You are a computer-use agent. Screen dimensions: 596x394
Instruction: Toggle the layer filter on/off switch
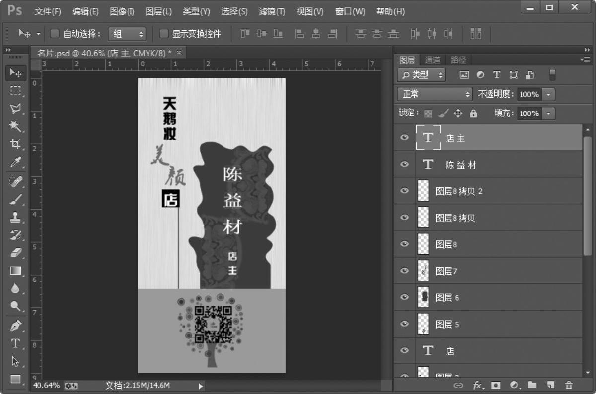click(552, 75)
